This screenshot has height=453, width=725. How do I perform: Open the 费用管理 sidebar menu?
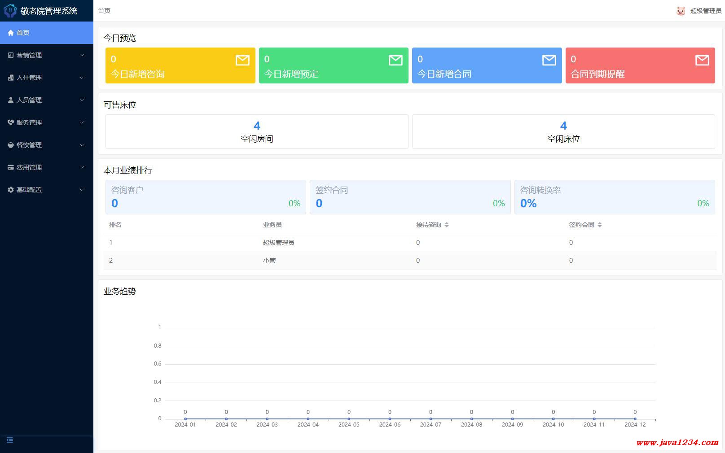click(x=47, y=167)
